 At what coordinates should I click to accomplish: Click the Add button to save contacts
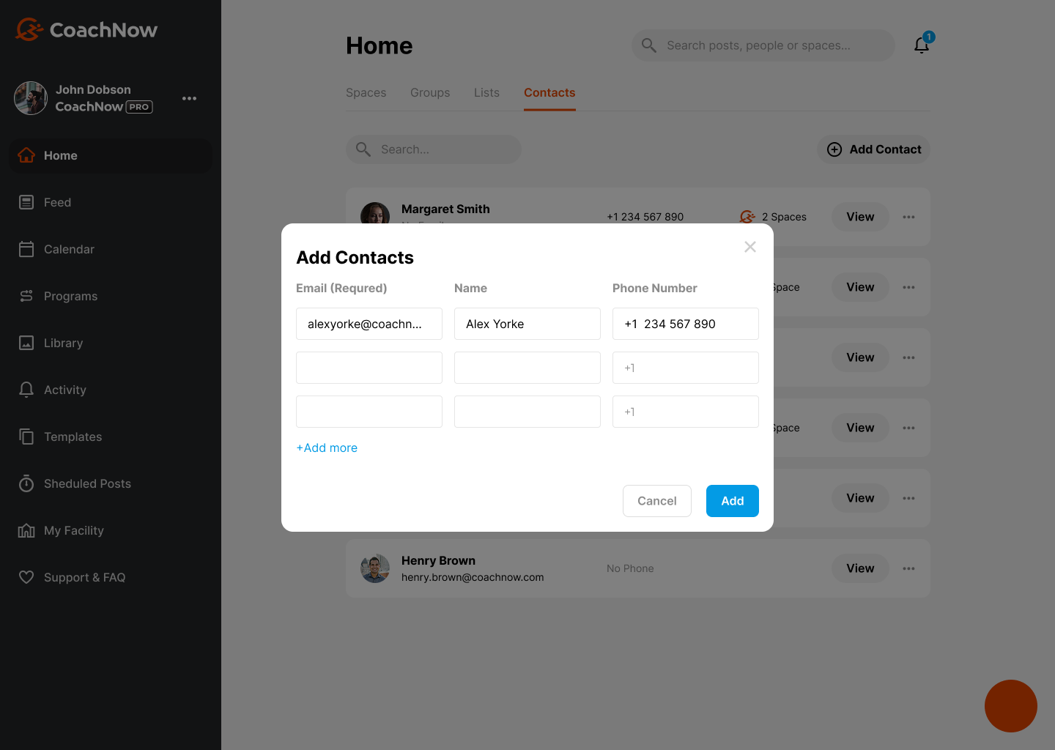click(x=732, y=501)
